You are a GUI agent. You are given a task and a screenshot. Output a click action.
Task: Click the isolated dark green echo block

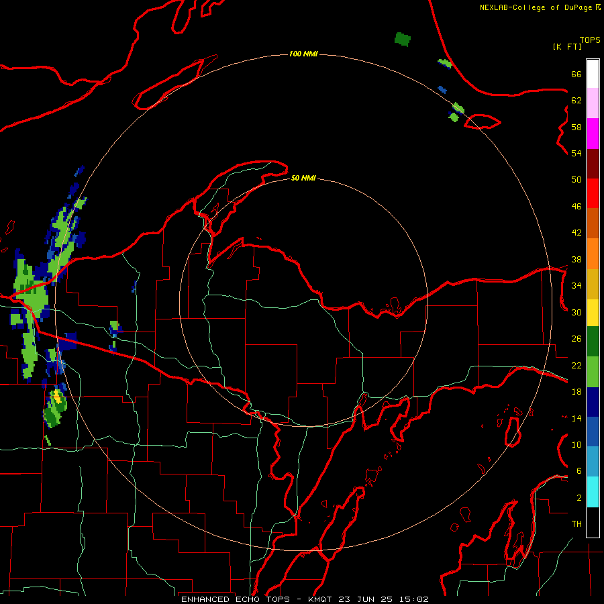[403, 40]
